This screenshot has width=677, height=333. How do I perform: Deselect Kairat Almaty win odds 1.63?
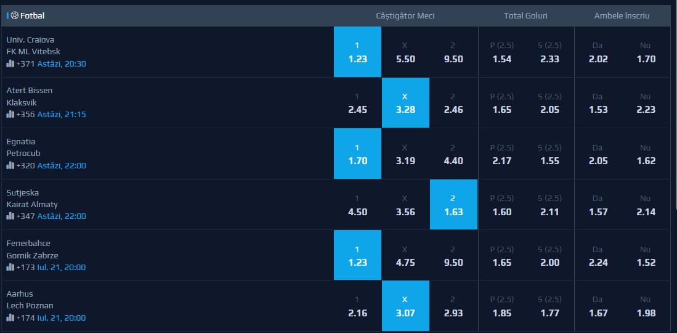(453, 205)
